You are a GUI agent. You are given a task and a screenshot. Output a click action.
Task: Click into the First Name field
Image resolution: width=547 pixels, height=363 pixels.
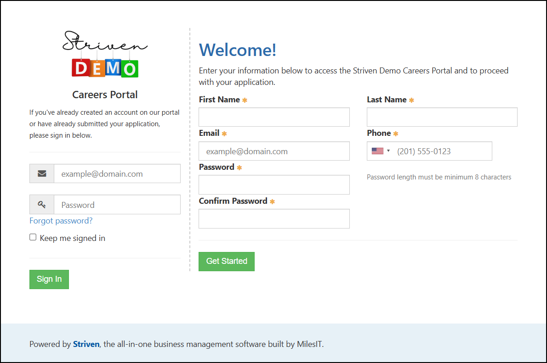(x=274, y=117)
